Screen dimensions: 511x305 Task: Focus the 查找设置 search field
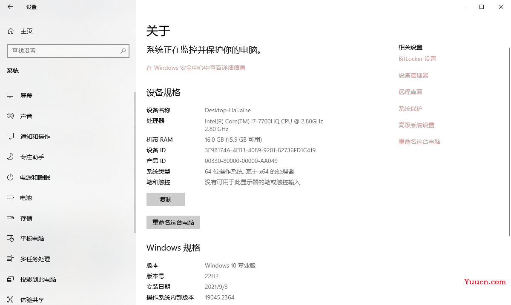68,51
